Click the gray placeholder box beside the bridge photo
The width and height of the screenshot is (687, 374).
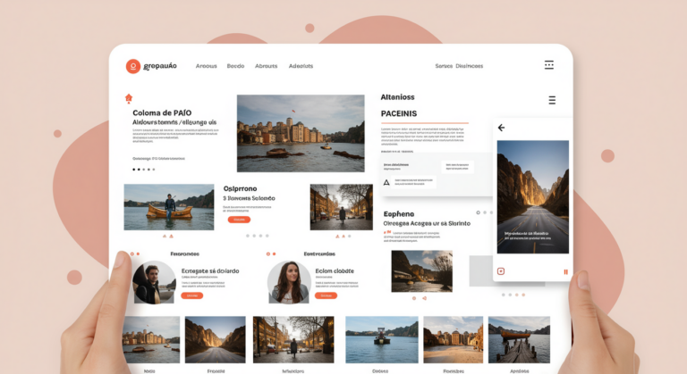point(481,271)
